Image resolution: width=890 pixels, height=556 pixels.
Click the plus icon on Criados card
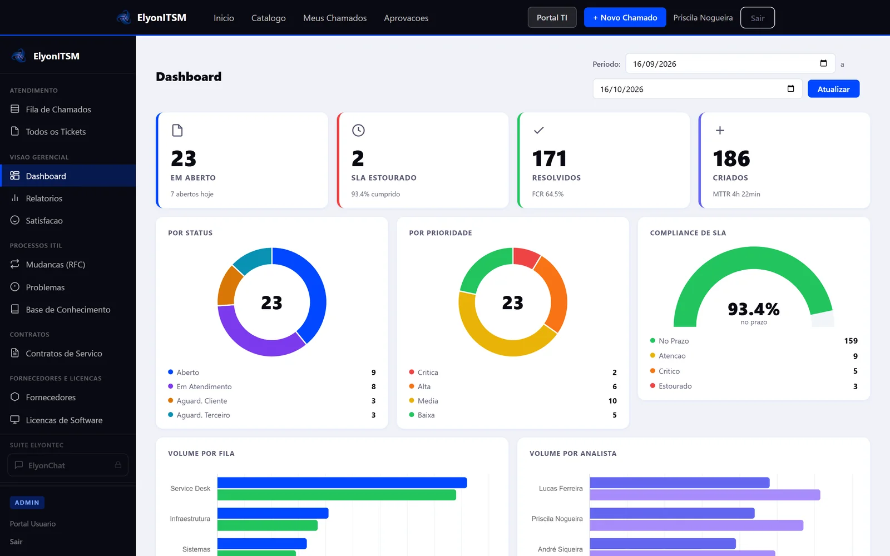tap(720, 130)
